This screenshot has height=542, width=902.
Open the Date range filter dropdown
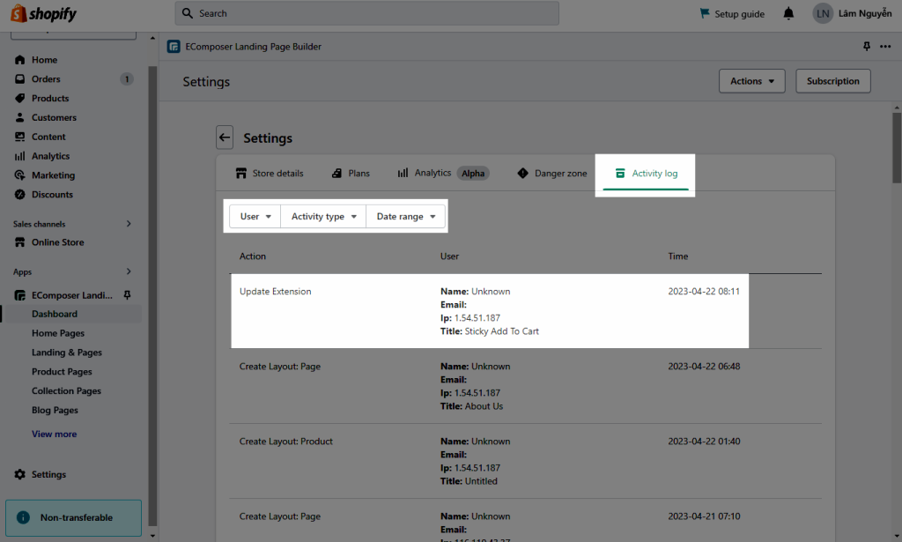[405, 216]
